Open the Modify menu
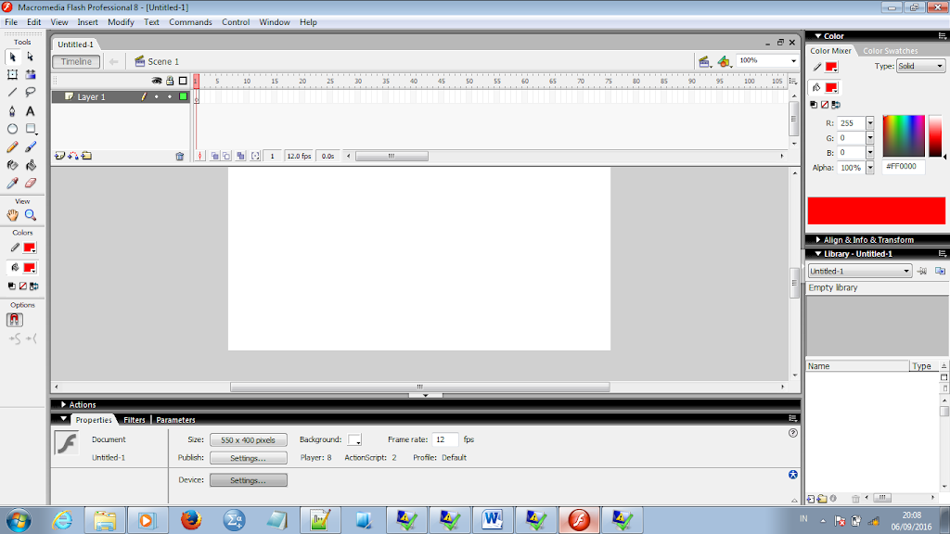 click(121, 22)
